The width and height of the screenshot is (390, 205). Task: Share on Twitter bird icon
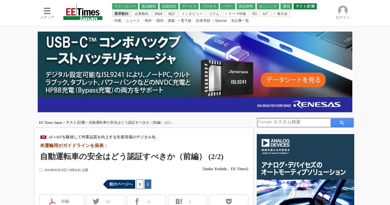coord(96,201)
